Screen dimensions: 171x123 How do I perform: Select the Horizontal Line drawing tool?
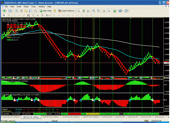pyautogui.click(x=19, y=15)
